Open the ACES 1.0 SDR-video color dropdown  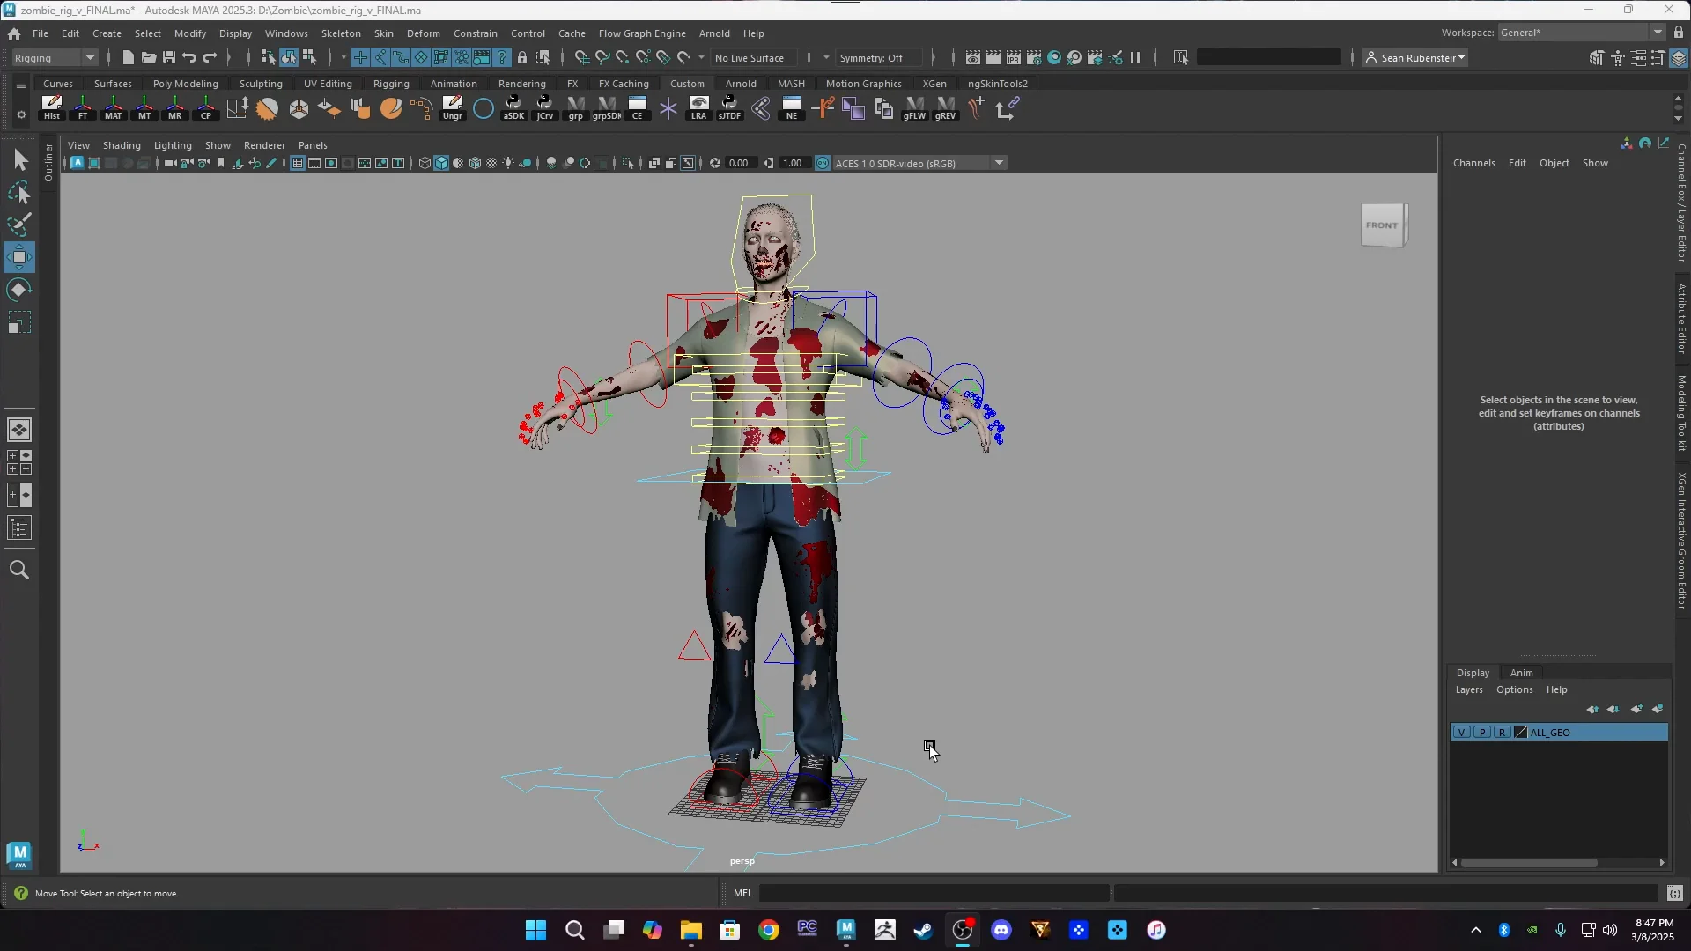[x=998, y=162]
